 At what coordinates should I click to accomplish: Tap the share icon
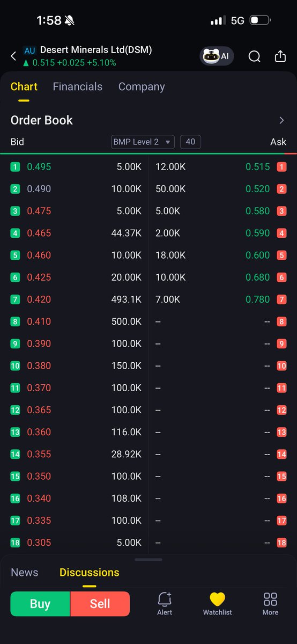click(280, 56)
